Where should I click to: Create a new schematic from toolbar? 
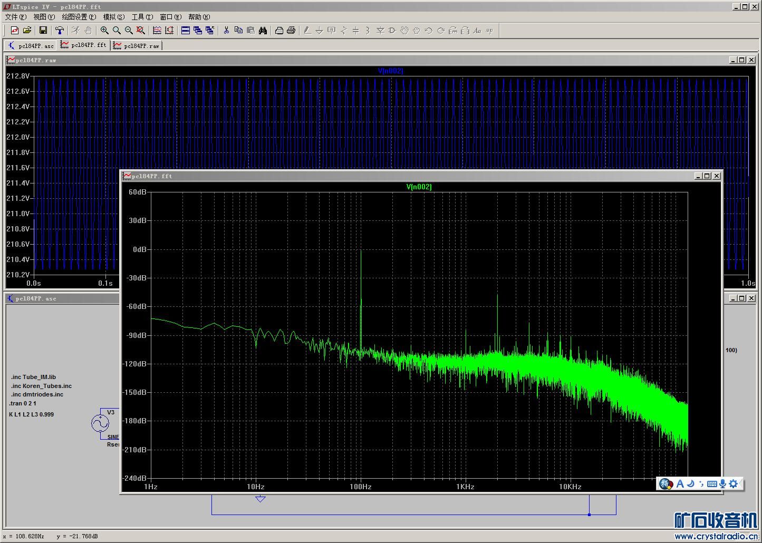point(14,31)
